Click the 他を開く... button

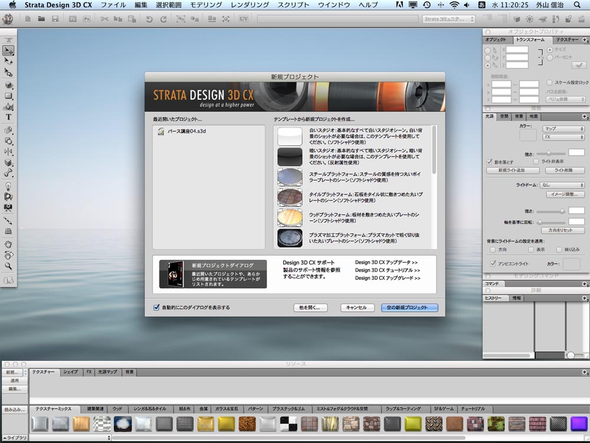click(x=310, y=307)
